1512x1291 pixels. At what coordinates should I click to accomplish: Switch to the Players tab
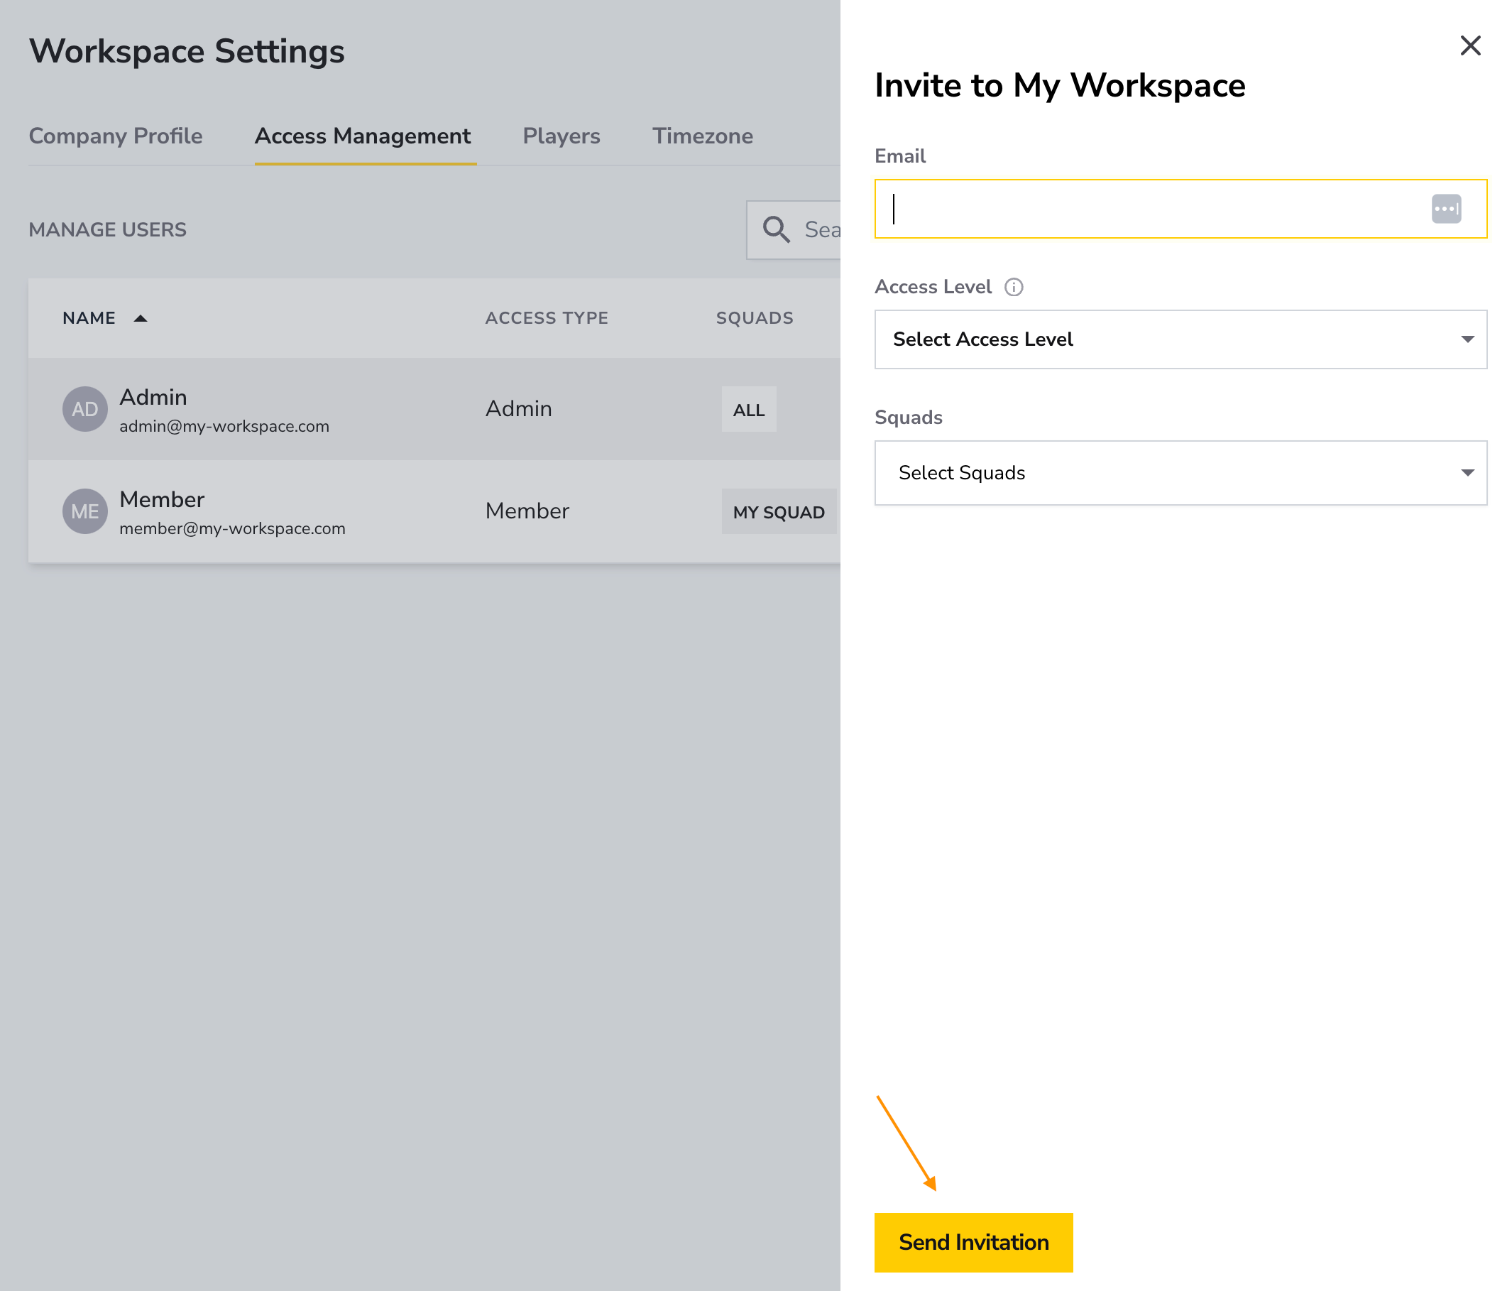(x=561, y=136)
